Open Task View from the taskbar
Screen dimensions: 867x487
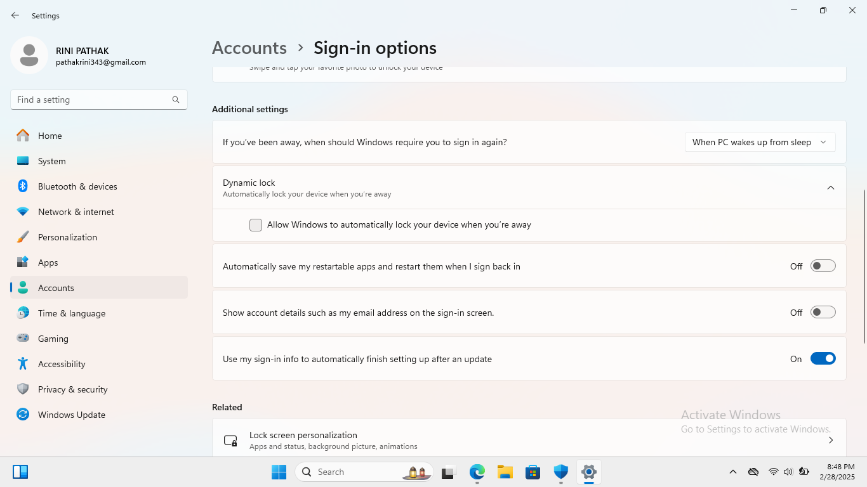[449, 472]
